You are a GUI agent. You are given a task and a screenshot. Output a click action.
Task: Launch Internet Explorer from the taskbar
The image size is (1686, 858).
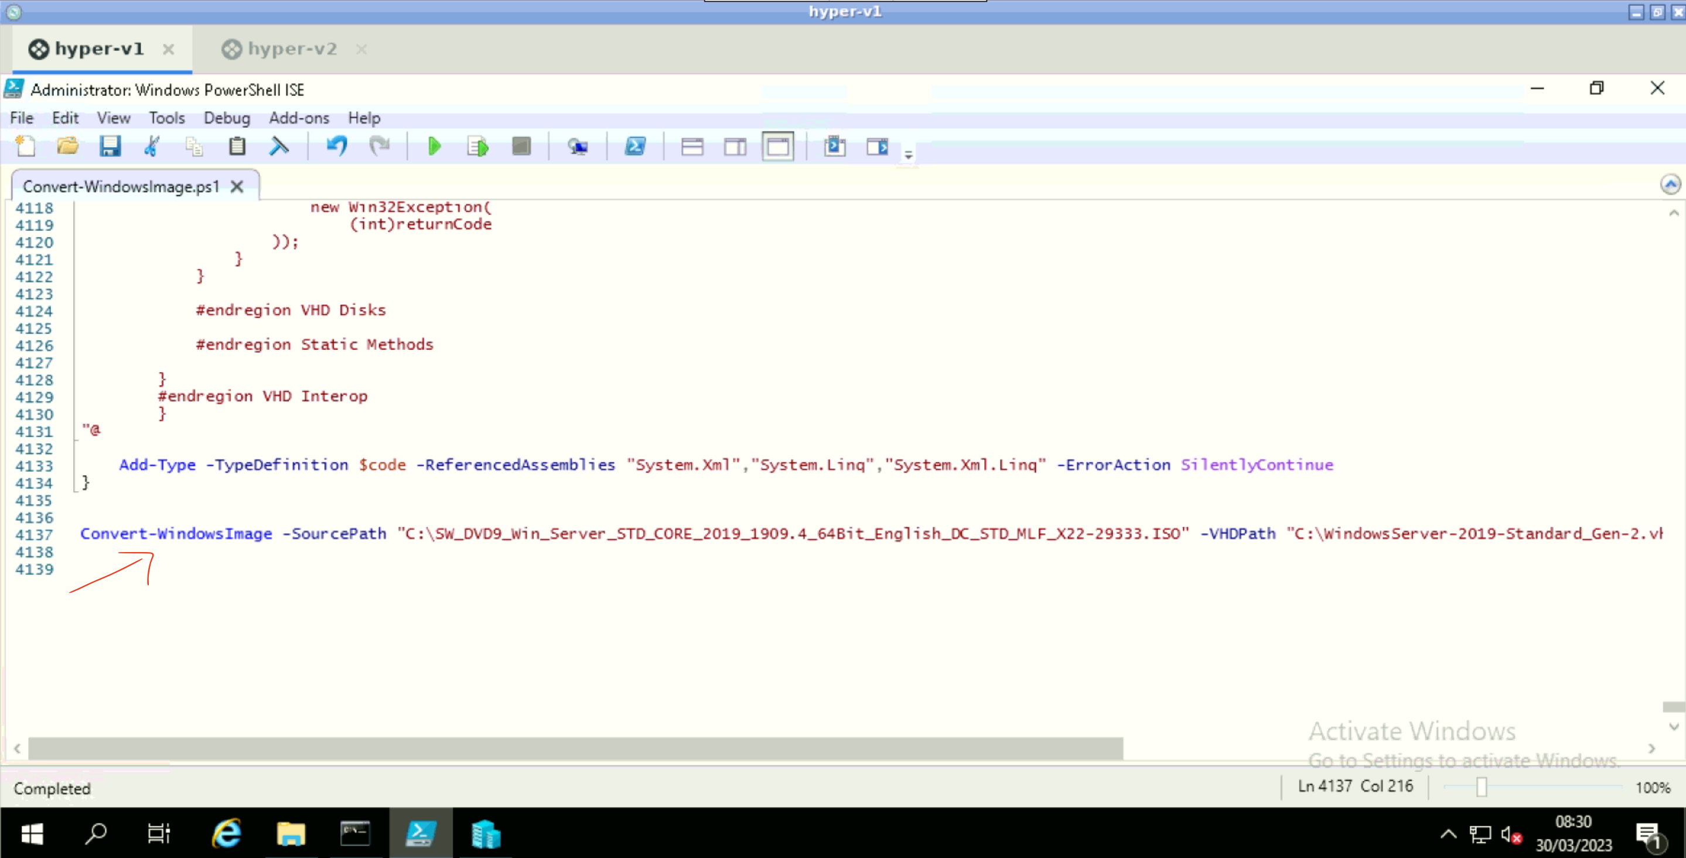(x=227, y=834)
